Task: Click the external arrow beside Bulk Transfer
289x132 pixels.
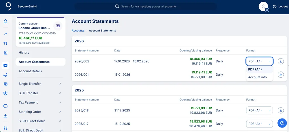Action: [x=60, y=93]
